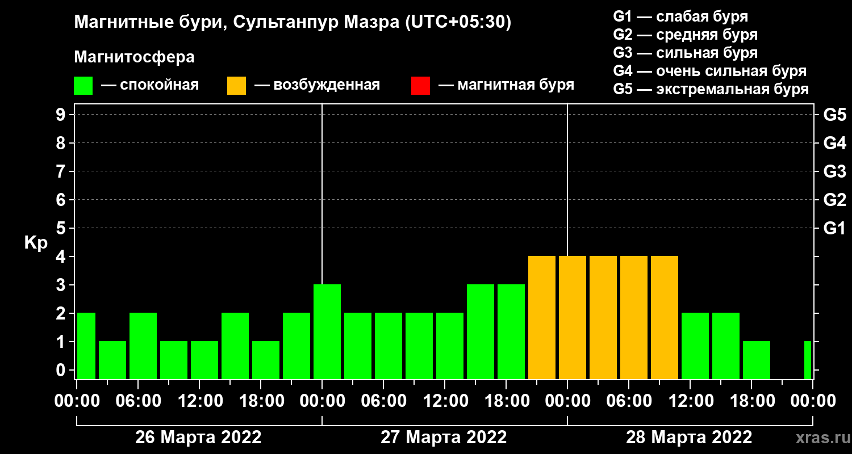Click the last orange bar before 12:00 on 28 Марта
Viewport: 852px width, 454px height.
pos(665,318)
